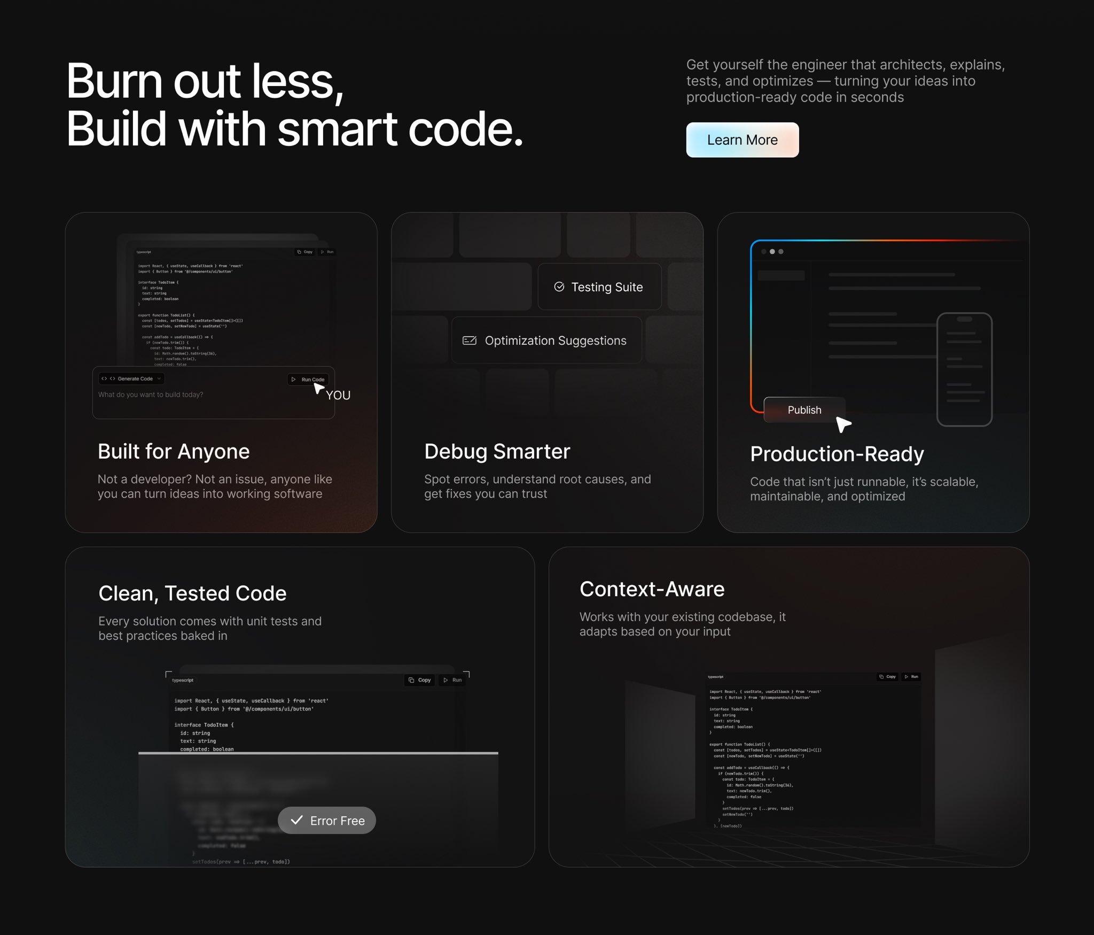This screenshot has width=1094, height=935.
Task: Click Copy in Clean, Tested Code editor
Action: [420, 680]
